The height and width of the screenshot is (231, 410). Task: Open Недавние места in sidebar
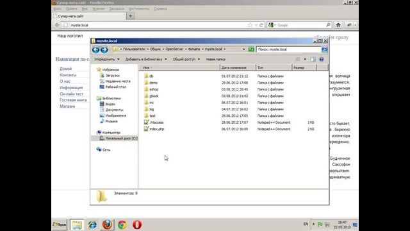pyautogui.click(x=115, y=81)
